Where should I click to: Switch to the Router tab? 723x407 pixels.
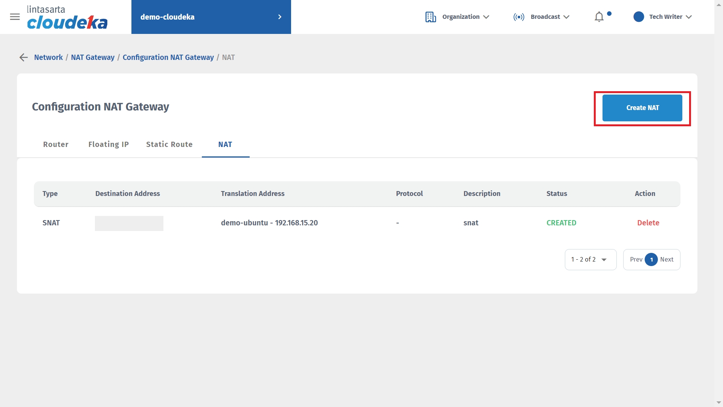pyautogui.click(x=56, y=145)
